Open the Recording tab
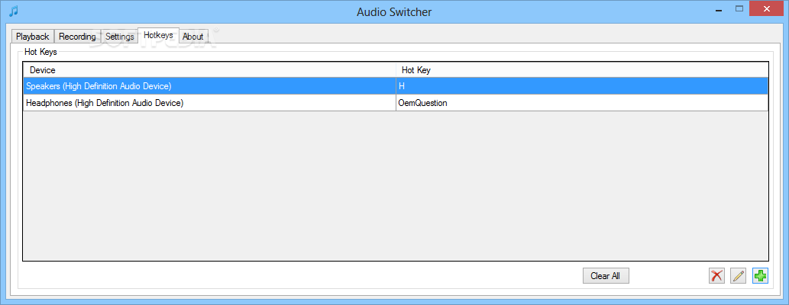The width and height of the screenshot is (789, 305). point(77,36)
